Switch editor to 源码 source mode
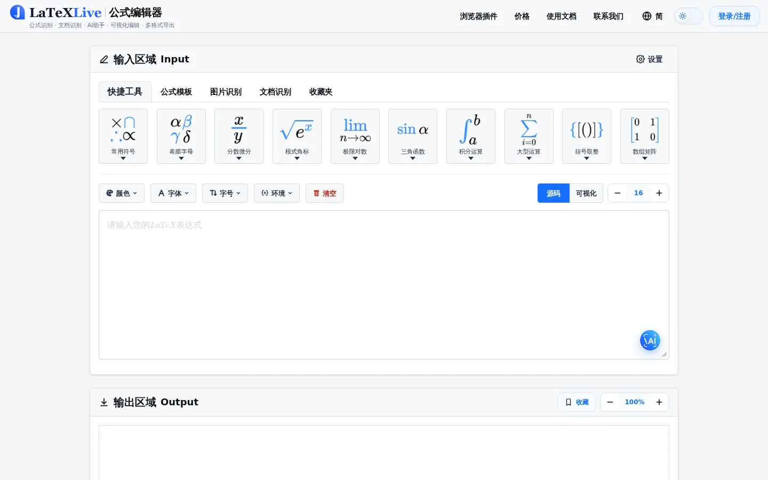Screen dimensions: 768x480 coord(554,193)
